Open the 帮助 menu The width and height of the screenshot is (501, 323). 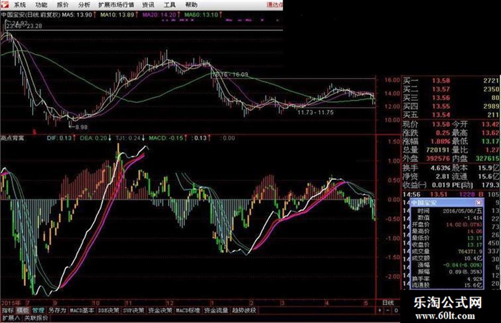(191, 5)
